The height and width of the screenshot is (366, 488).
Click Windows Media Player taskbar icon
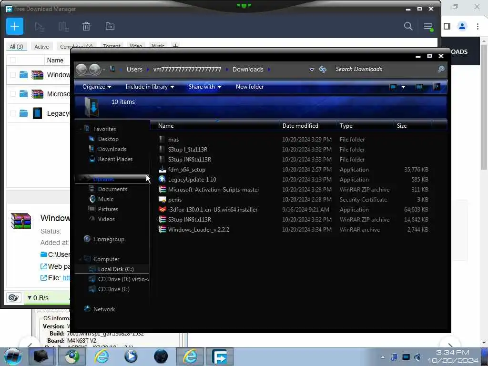pyautogui.click(x=131, y=356)
